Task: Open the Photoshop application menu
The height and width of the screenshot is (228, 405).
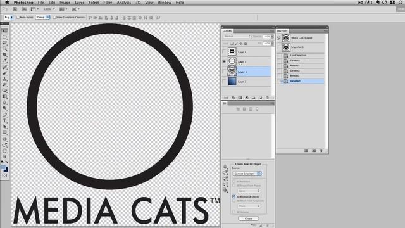Action: coord(23,3)
